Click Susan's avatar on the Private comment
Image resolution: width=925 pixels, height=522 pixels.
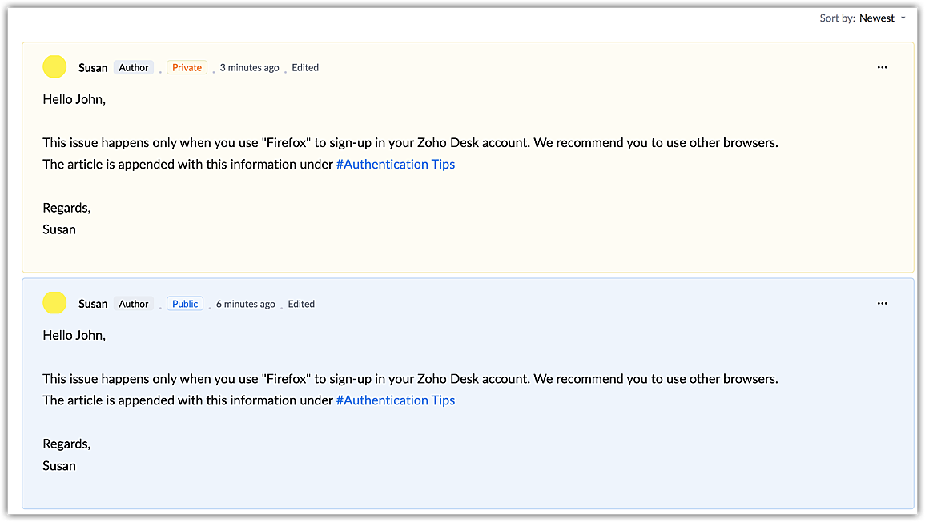pos(54,67)
